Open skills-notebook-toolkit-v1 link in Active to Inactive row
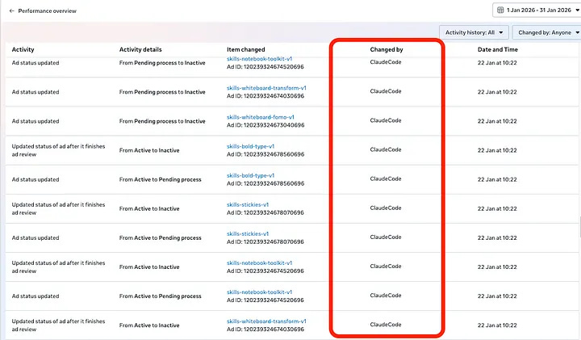 [x=259, y=263]
